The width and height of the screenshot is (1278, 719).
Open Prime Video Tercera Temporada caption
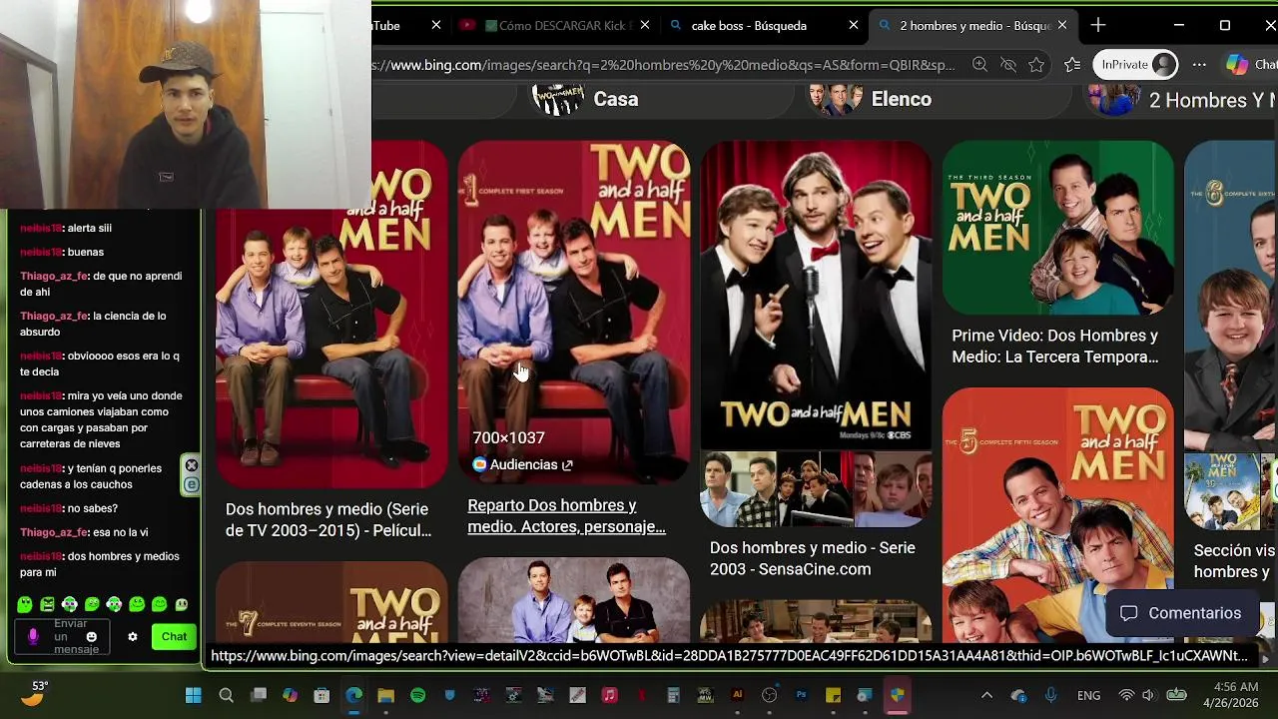tap(1055, 347)
